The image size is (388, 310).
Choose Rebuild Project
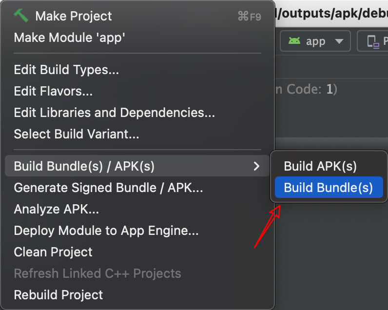point(58,295)
